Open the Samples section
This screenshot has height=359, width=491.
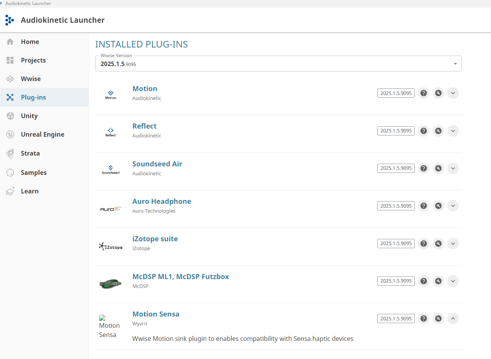point(44,173)
